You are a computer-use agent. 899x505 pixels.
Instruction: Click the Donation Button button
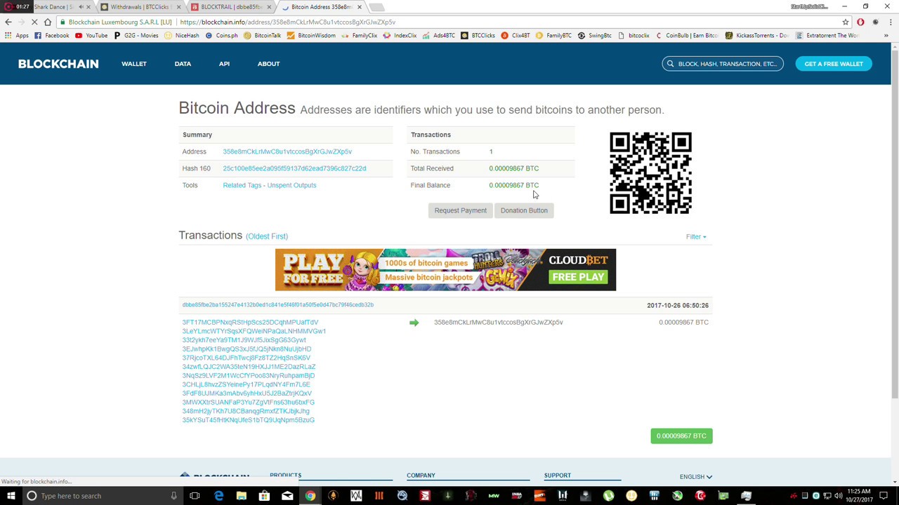point(524,210)
